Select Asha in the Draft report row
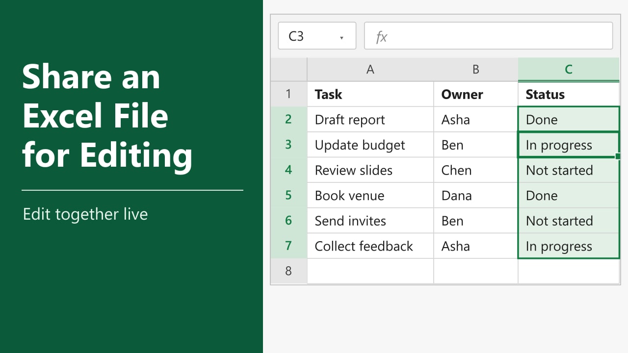Image resolution: width=628 pixels, height=353 pixels. click(475, 119)
